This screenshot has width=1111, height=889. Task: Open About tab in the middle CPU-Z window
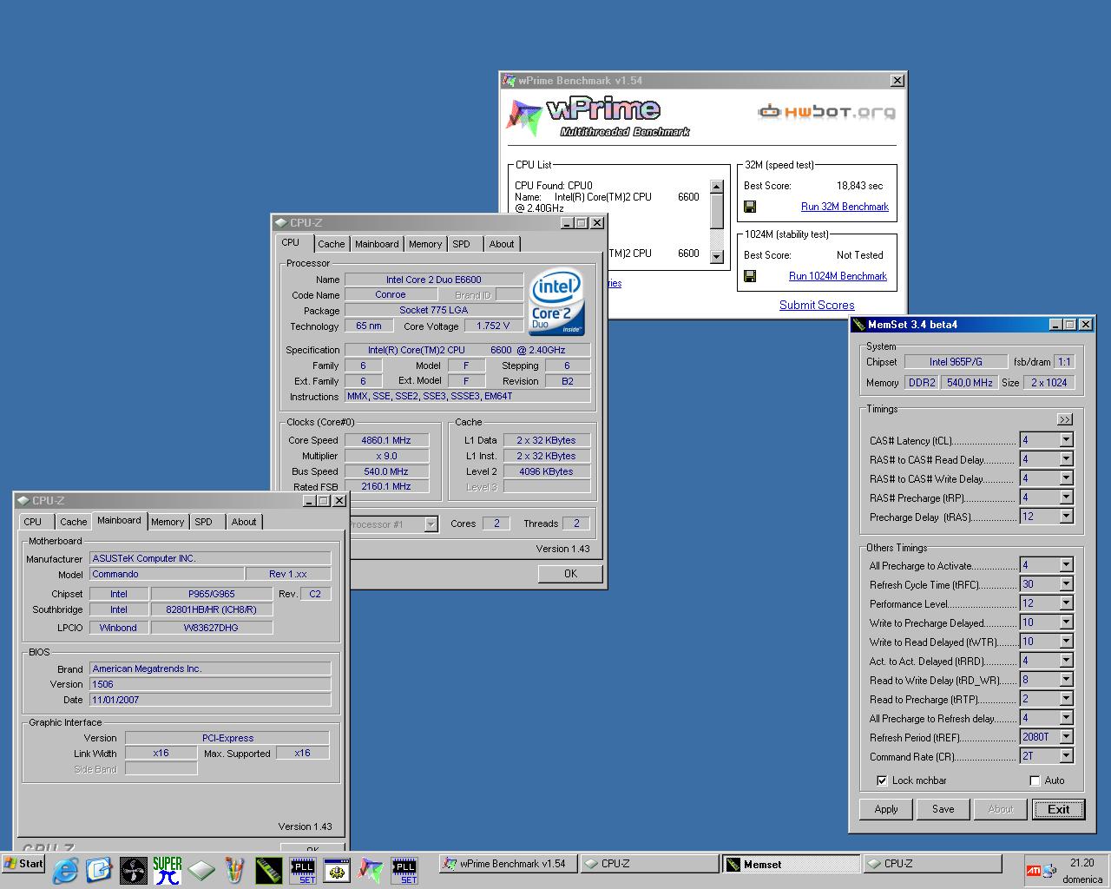pyautogui.click(x=501, y=244)
